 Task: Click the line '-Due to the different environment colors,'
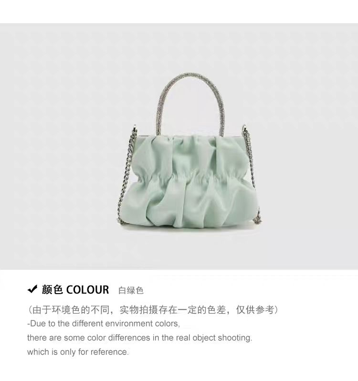point(104,324)
